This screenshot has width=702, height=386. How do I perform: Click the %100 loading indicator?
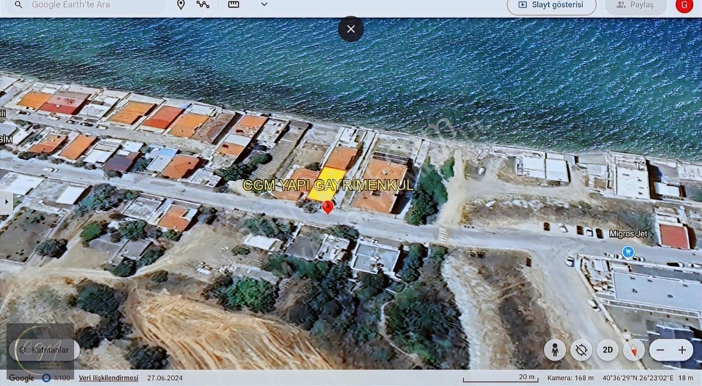[x=56, y=378]
